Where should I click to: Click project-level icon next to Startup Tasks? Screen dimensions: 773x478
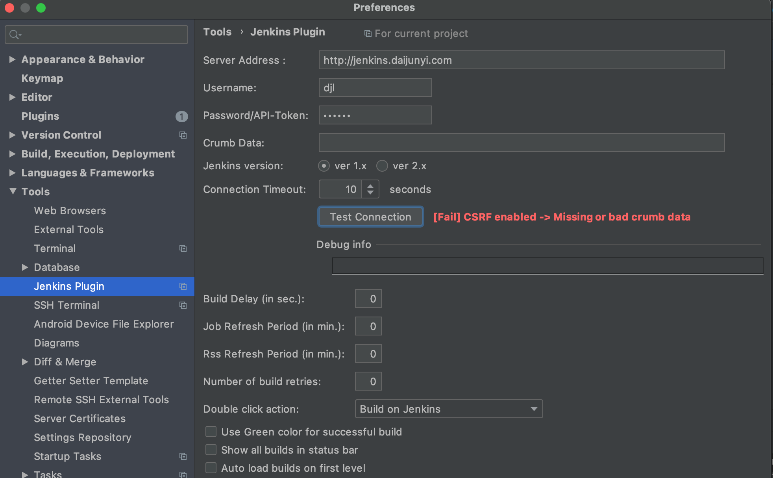[x=183, y=456]
